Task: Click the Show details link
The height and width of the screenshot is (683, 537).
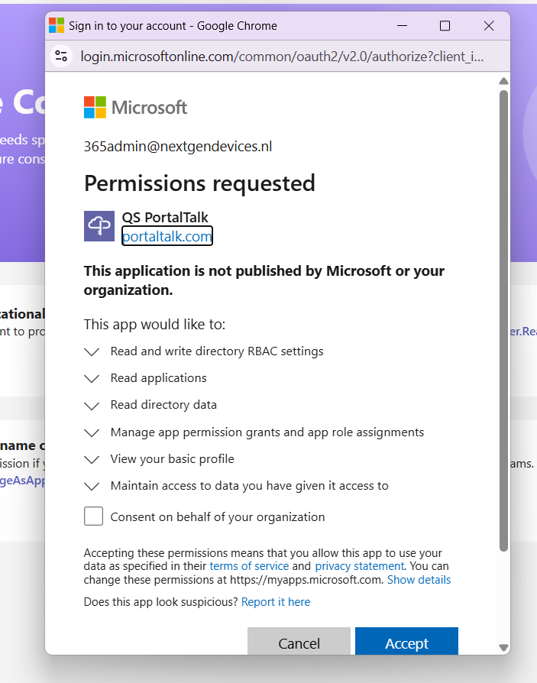Action: point(419,580)
